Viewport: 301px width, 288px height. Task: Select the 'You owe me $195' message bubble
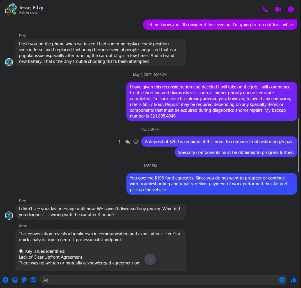click(x=212, y=184)
